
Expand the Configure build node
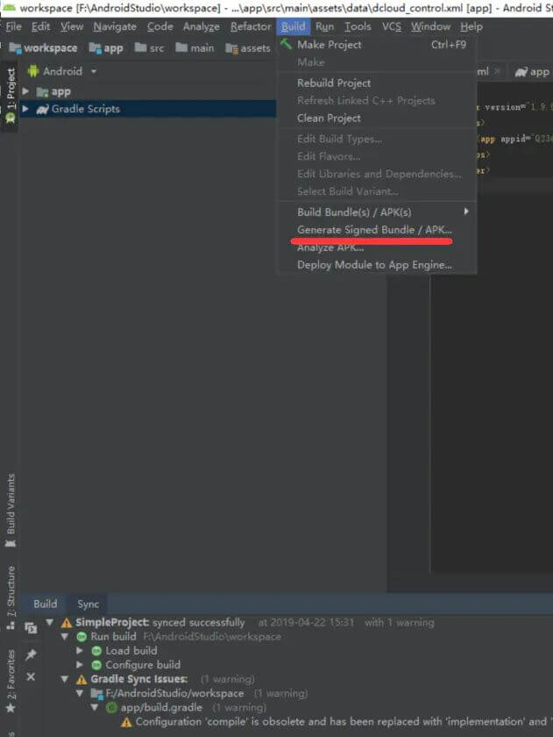(x=81, y=665)
